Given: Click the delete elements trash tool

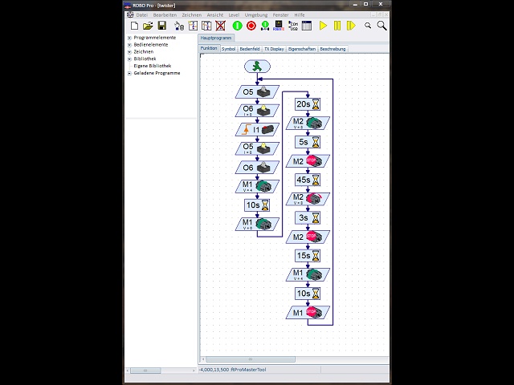Looking at the screenshot, I should [x=179, y=26].
